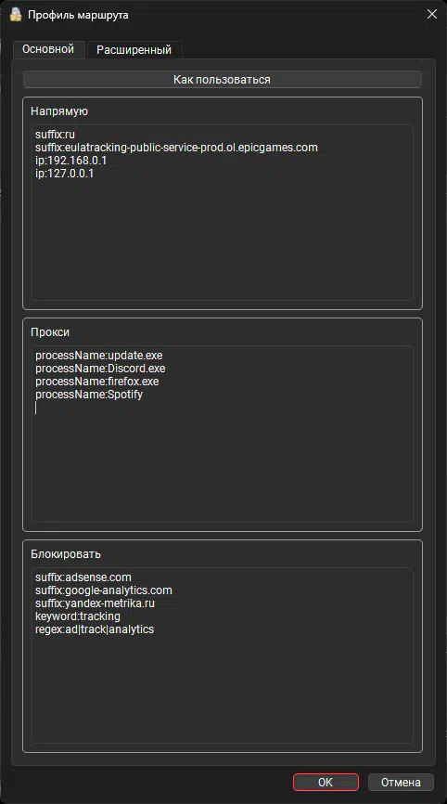Screen dimensions: 447x804
Task: Click the processName:Spotify entry
Action: click(89, 395)
